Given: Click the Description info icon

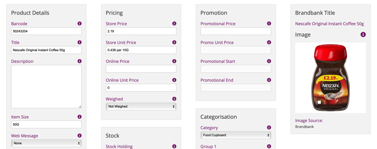Looking at the screenshot, I should pyautogui.click(x=79, y=61).
